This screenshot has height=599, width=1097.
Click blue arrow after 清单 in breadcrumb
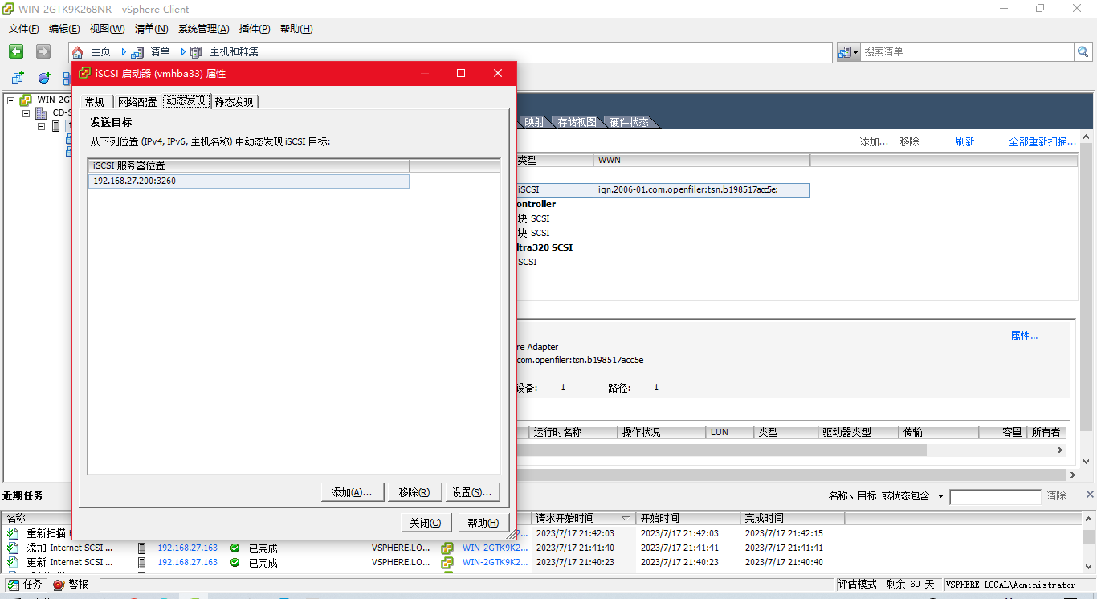183,51
